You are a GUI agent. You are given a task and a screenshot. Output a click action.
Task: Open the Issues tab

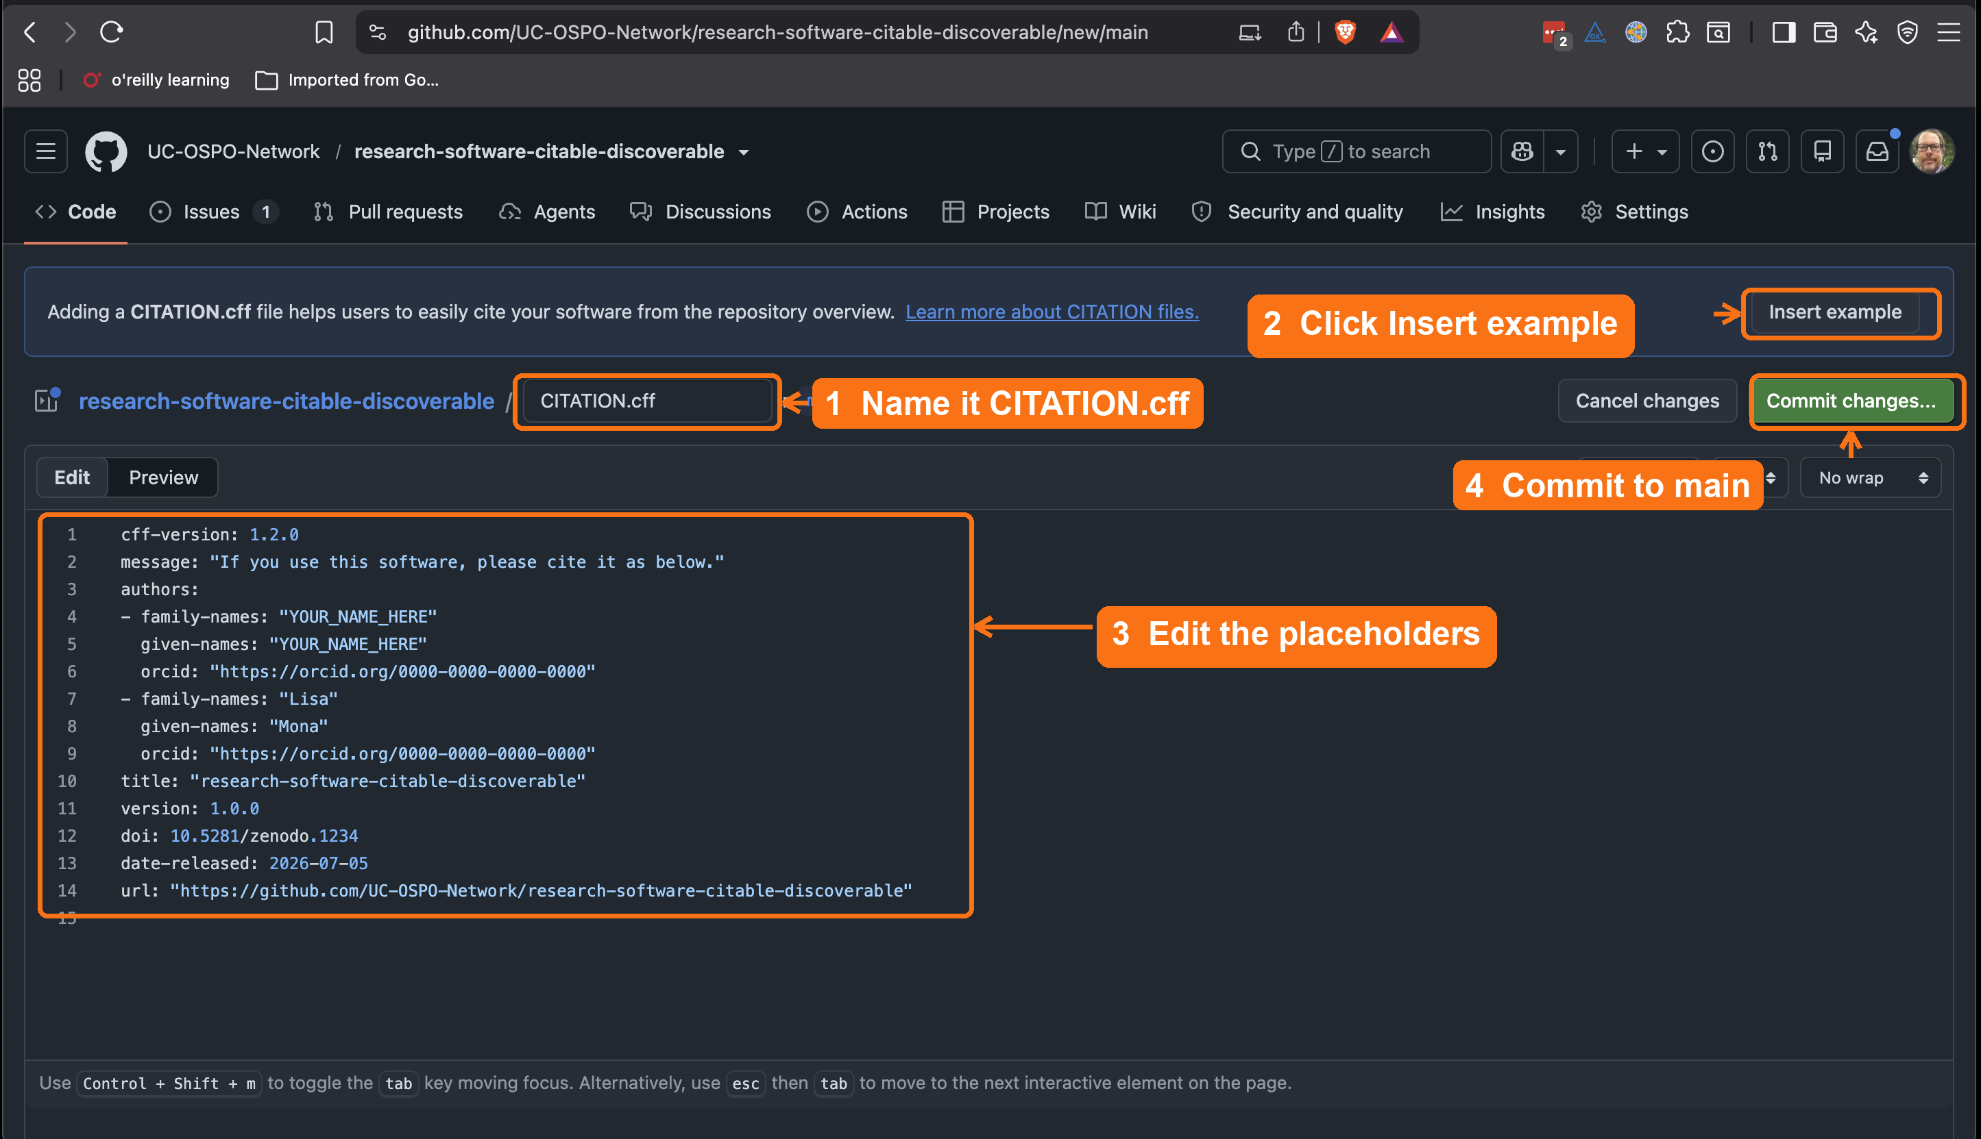[213, 211]
